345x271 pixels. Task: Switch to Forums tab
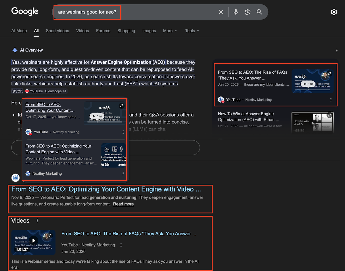(x=103, y=31)
